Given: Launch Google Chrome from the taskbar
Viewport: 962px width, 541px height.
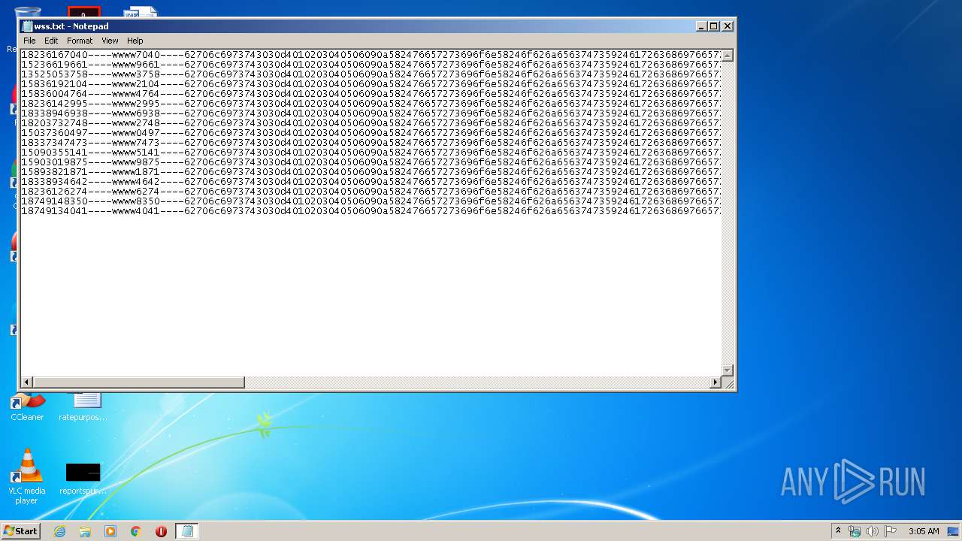Looking at the screenshot, I should tap(136, 531).
